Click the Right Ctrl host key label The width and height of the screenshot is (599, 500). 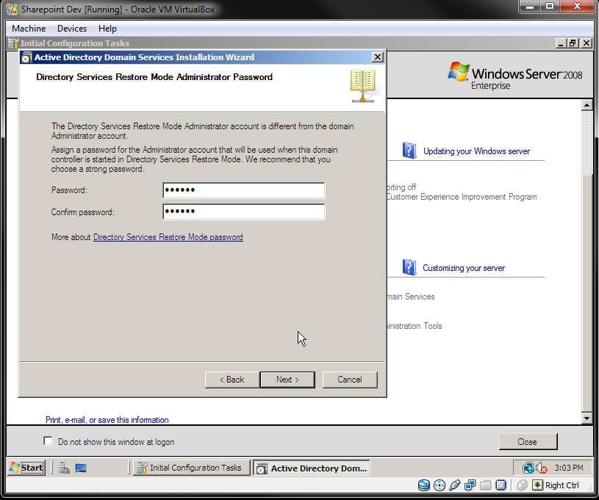562,485
